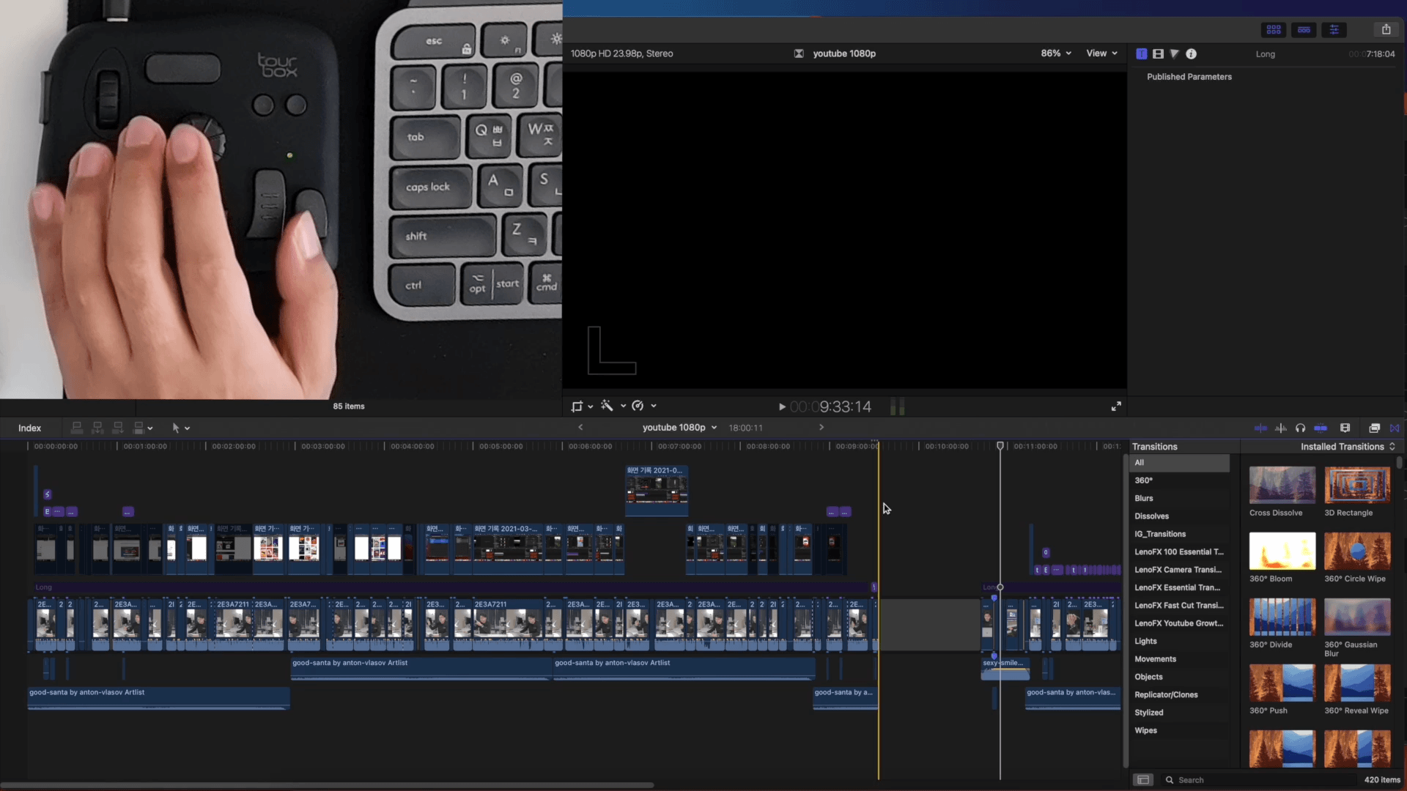Click the solo headphones icon

[1300, 428]
